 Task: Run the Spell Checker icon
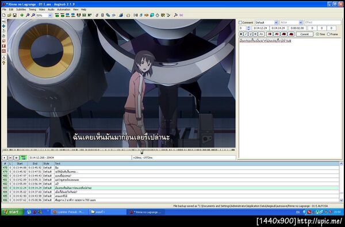(168, 15)
